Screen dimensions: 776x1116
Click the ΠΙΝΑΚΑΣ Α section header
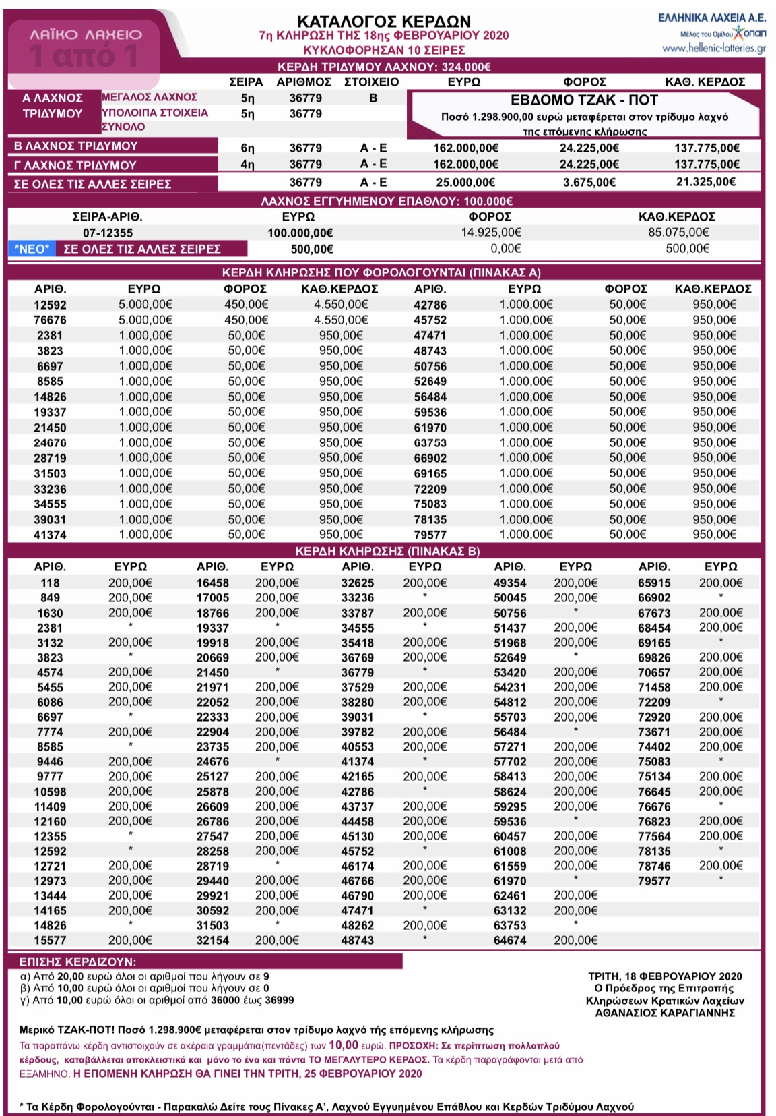click(381, 272)
